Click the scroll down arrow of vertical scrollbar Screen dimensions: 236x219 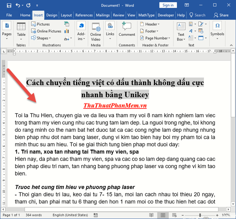click(233, 204)
